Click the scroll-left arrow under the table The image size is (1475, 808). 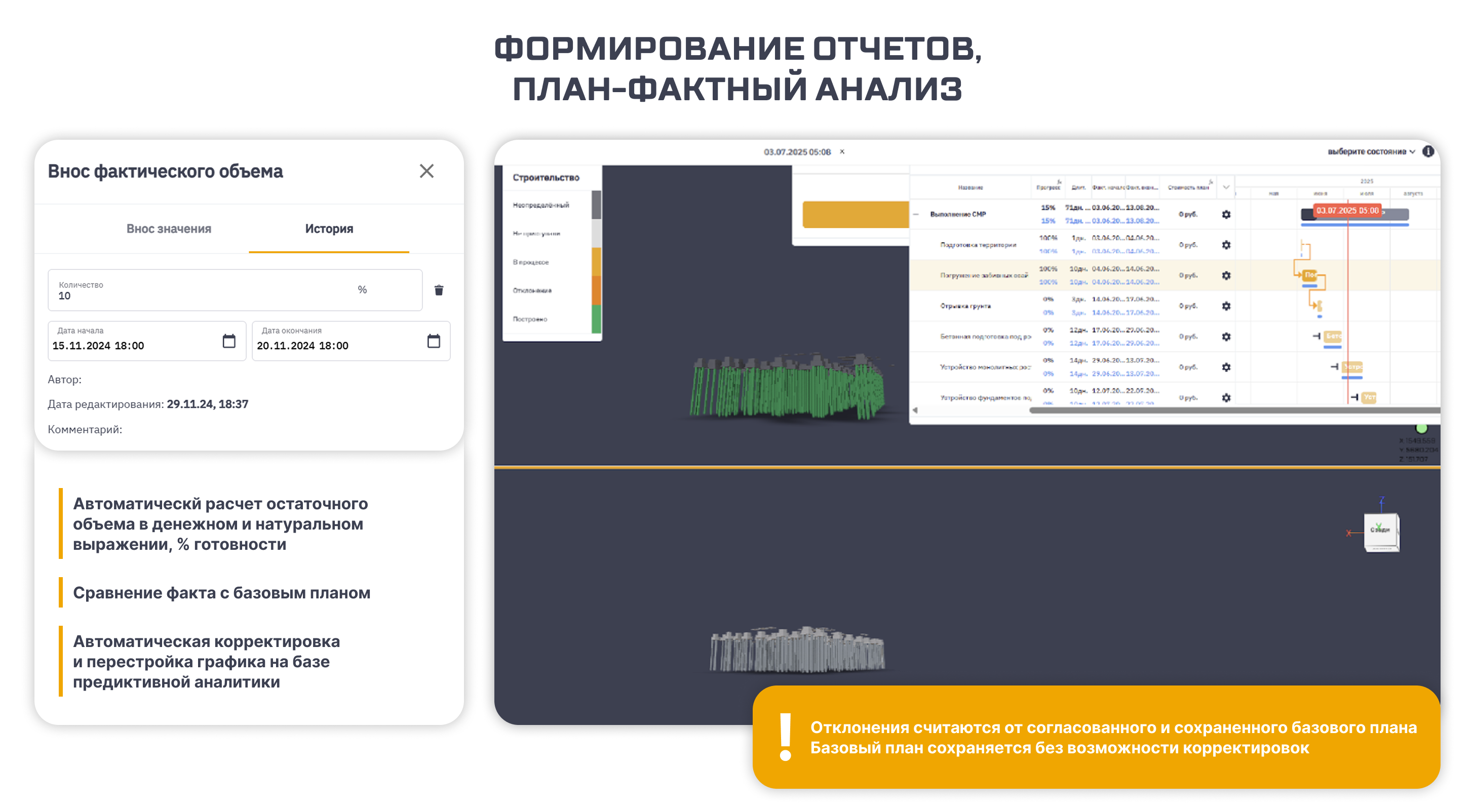click(x=915, y=410)
